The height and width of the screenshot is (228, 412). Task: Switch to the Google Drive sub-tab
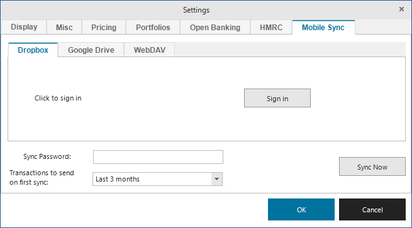pyautogui.click(x=91, y=50)
